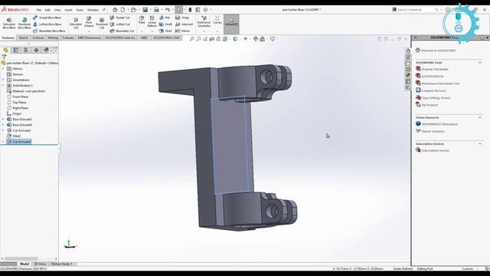Apply the Fillet tool
490x276 pixels.
(x=142, y=20)
